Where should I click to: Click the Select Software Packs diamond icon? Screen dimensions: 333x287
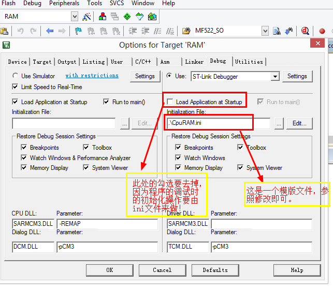coord(139,17)
